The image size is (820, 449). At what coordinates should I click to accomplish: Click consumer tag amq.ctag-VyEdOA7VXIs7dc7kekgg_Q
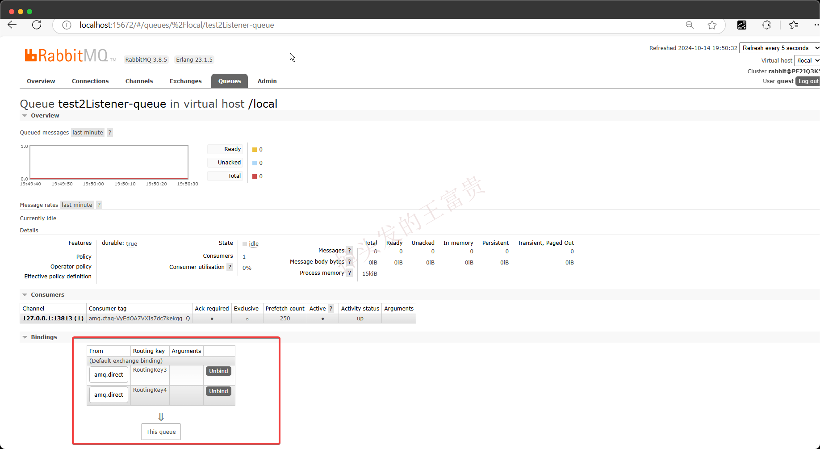[139, 319]
